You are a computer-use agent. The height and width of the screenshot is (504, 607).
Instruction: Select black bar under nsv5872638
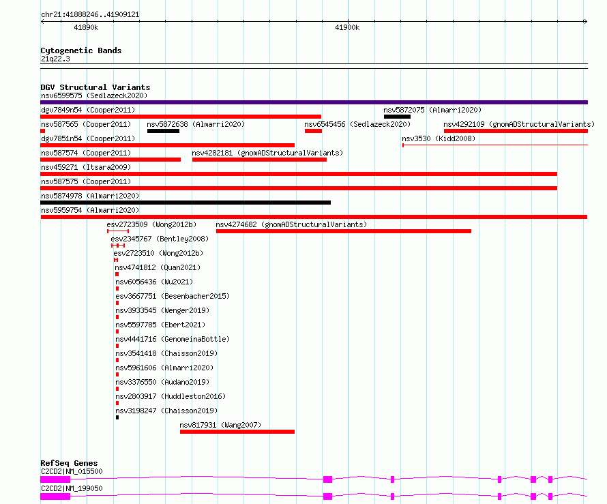click(164, 131)
